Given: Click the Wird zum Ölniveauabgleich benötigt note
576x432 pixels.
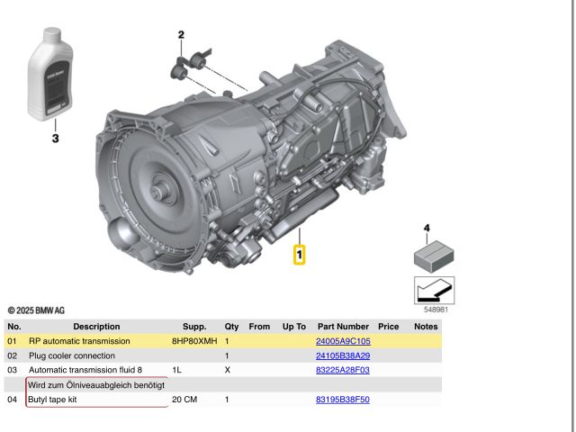Looking at the screenshot, I should 95,384.
